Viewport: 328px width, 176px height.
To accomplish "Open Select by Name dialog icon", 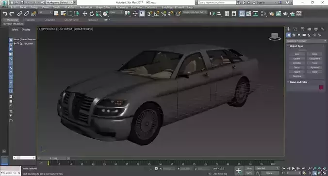I will [x=63, y=14].
